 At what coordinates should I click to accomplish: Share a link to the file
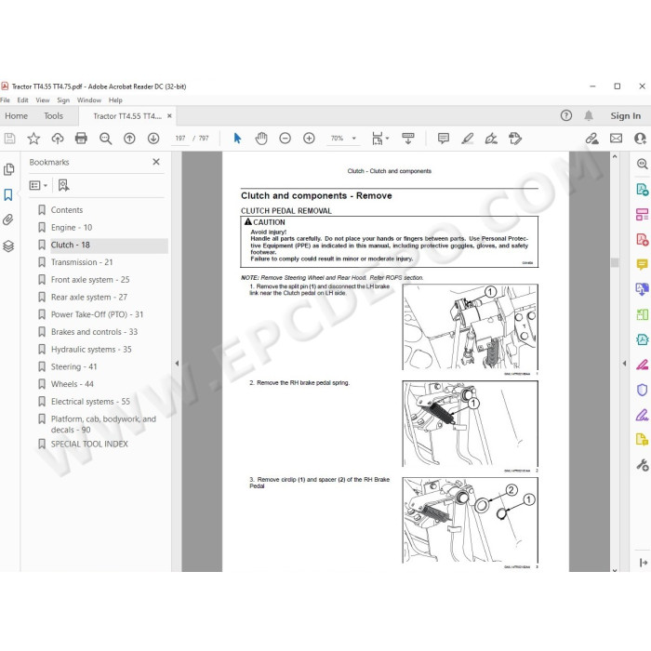pyautogui.click(x=592, y=139)
